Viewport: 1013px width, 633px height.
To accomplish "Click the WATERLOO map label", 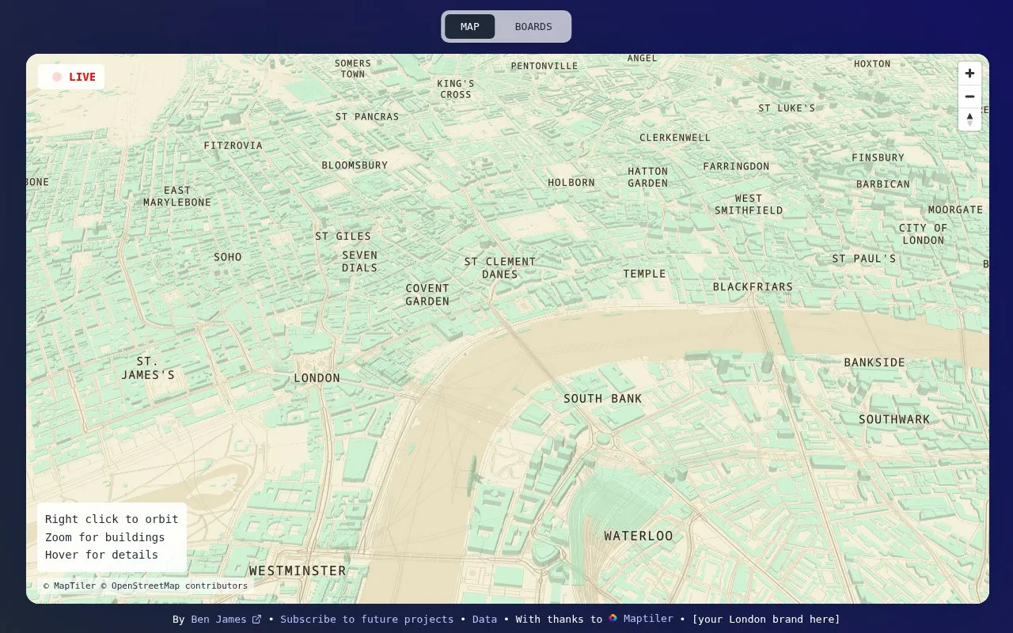I will pyautogui.click(x=639, y=536).
